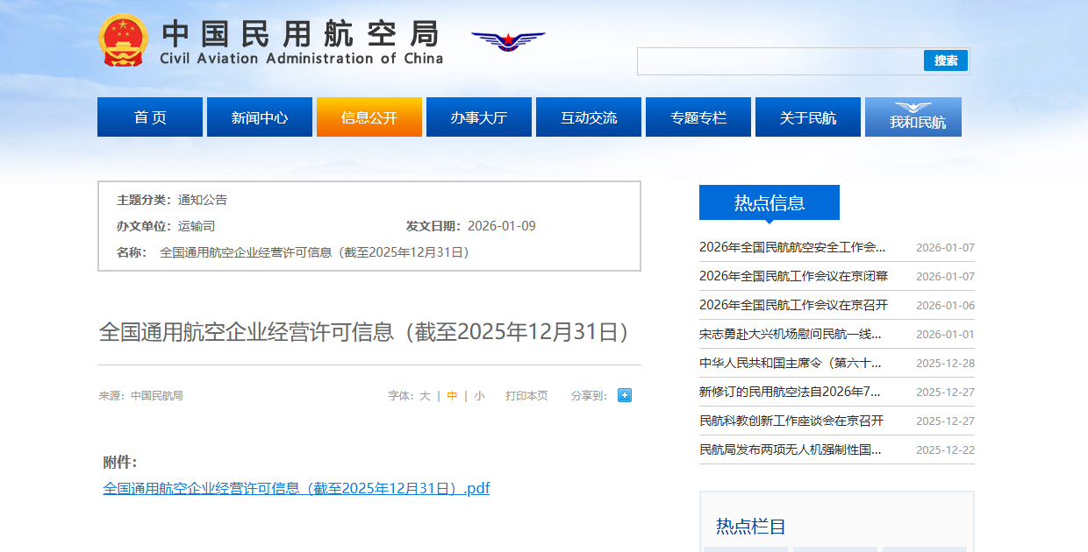Open 民航科教创新工作座谈会在京召开 news link

[791, 421]
